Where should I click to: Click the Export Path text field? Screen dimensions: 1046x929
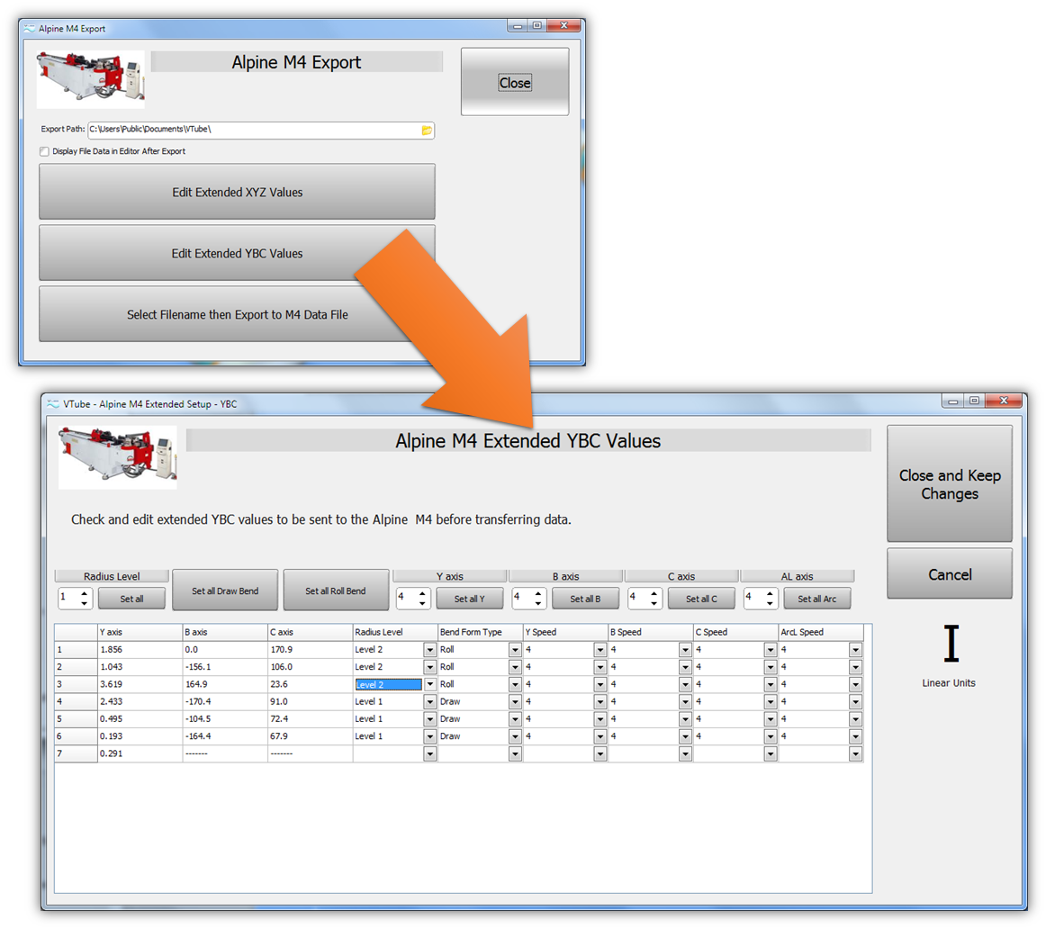click(x=252, y=131)
